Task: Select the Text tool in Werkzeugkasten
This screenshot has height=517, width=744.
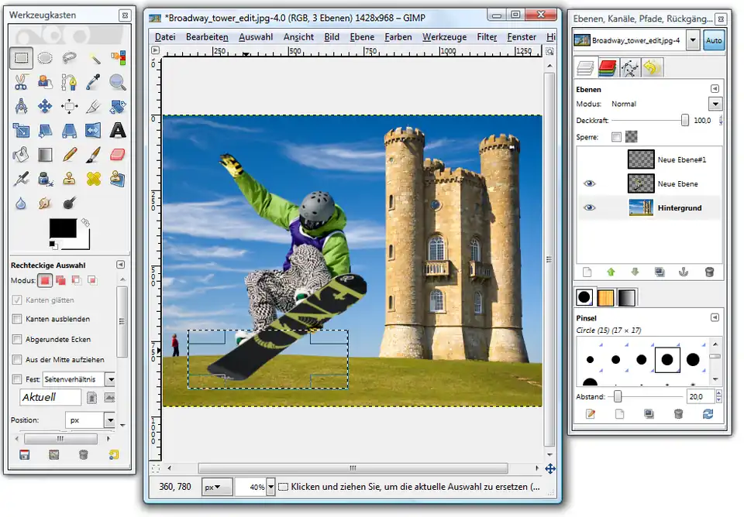Action: click(x=118, y=130)
